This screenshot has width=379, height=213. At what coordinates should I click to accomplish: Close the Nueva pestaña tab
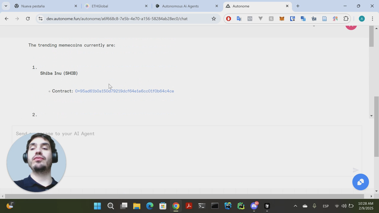point(76,6)
